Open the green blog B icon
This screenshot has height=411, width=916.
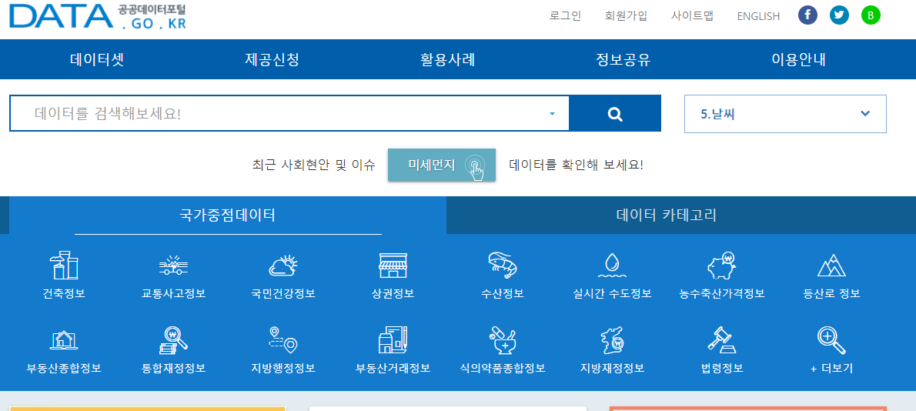point(871,15)
